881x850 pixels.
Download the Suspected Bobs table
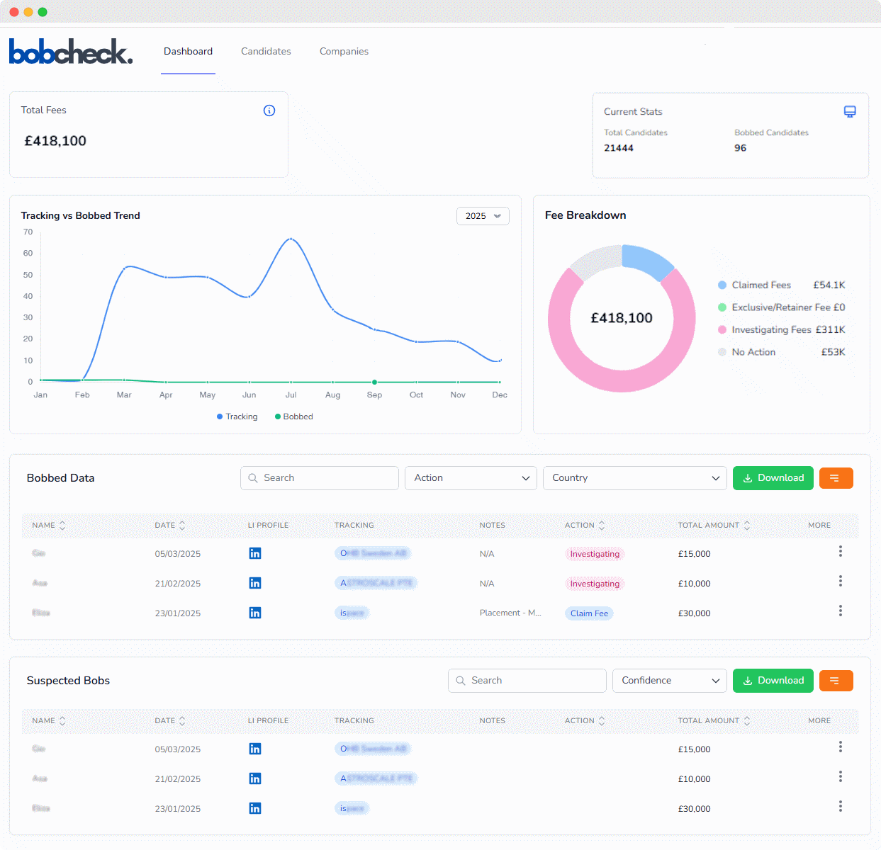(773, 681)
